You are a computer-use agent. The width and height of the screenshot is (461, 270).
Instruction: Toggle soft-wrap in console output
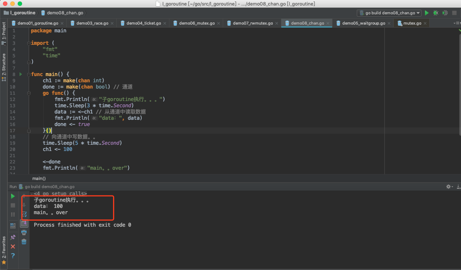coord(24,214)
